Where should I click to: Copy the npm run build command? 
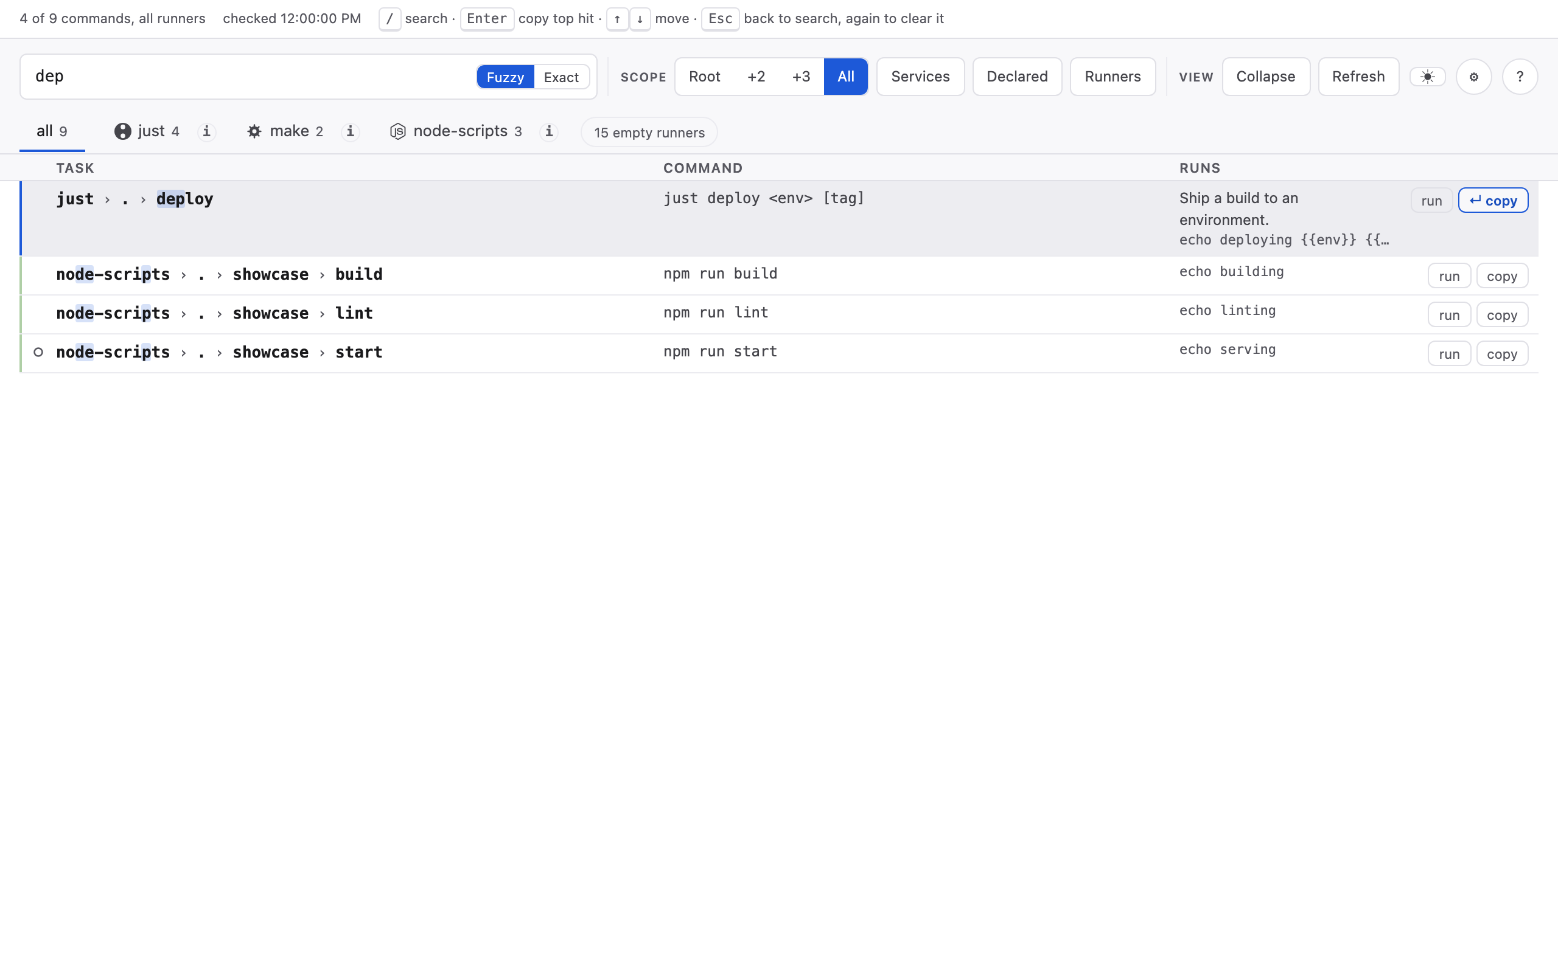point(1502,276)
